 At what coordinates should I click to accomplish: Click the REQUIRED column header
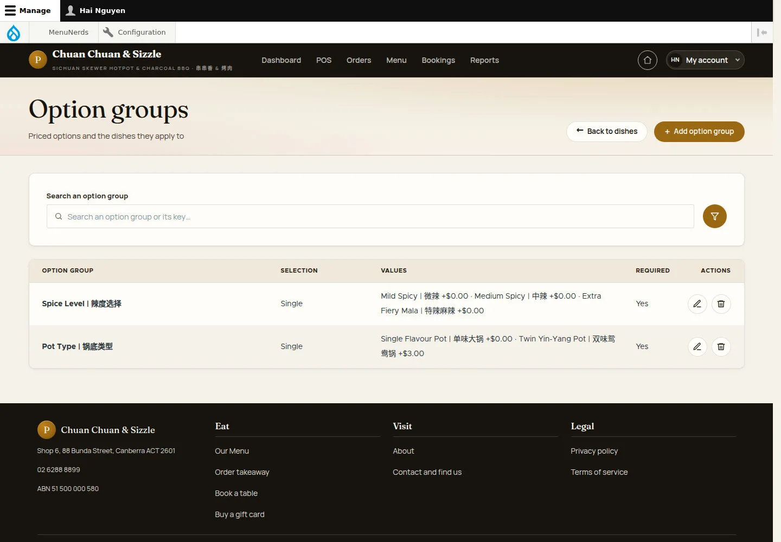(652, 270)
